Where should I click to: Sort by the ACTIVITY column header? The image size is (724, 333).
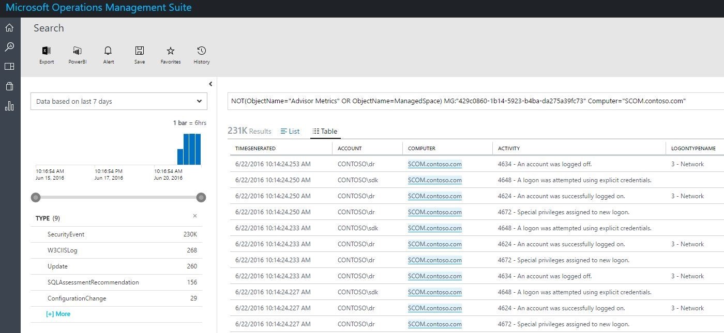tap(509, 148)
